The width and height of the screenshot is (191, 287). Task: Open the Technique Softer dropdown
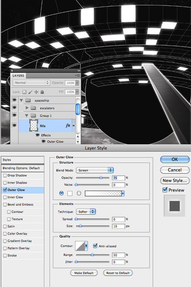tap(86, 212)
